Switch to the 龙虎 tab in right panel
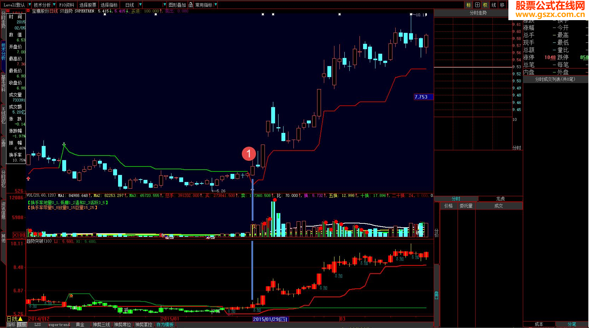 pyautogui.click(x=500, y=199)
